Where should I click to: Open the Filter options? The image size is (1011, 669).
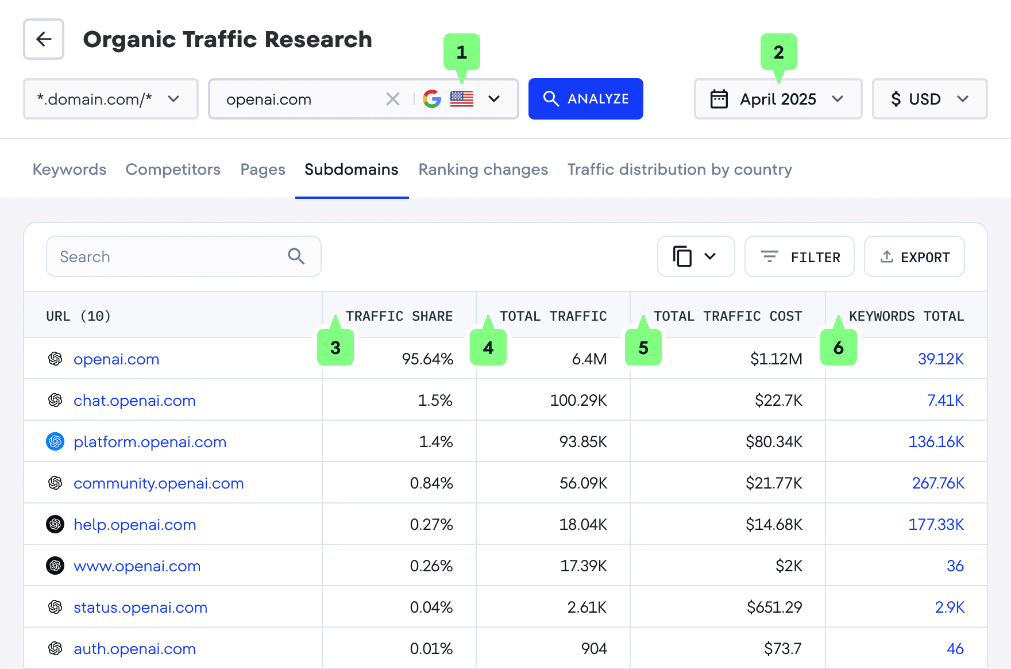[799, 257]
